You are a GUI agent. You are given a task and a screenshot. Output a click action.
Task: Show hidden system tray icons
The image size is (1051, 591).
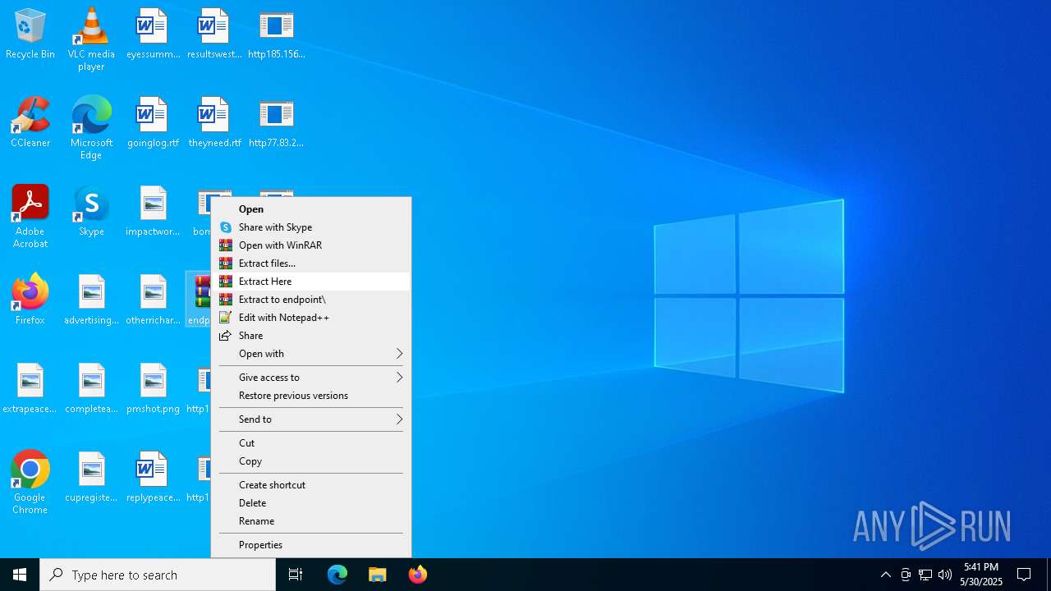click(885, 575)
